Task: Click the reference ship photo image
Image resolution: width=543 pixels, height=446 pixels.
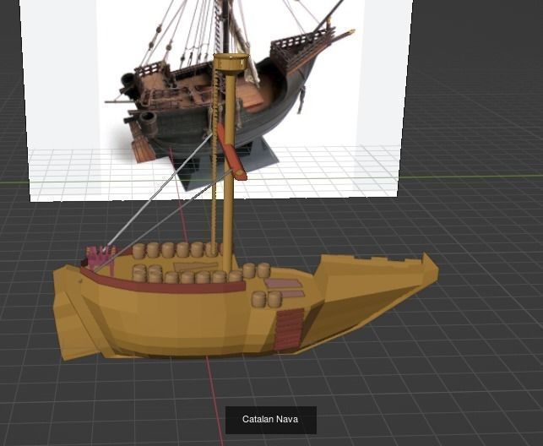Action: (x=214, y=99)
